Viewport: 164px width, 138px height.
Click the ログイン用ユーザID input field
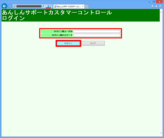click(x=97, y=31)
